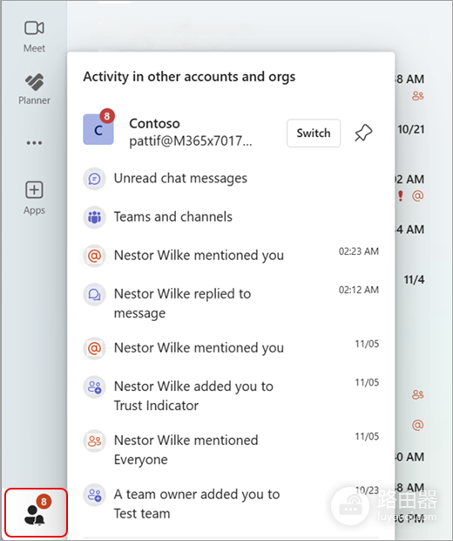The height and width of the screenshot is (541, 453).
Task: Click the Contoso account name
Action: (x=154, y=124)
